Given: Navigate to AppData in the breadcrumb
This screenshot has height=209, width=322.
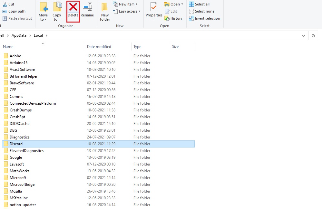Looking at the screenshot, I should tap(19, 35).
